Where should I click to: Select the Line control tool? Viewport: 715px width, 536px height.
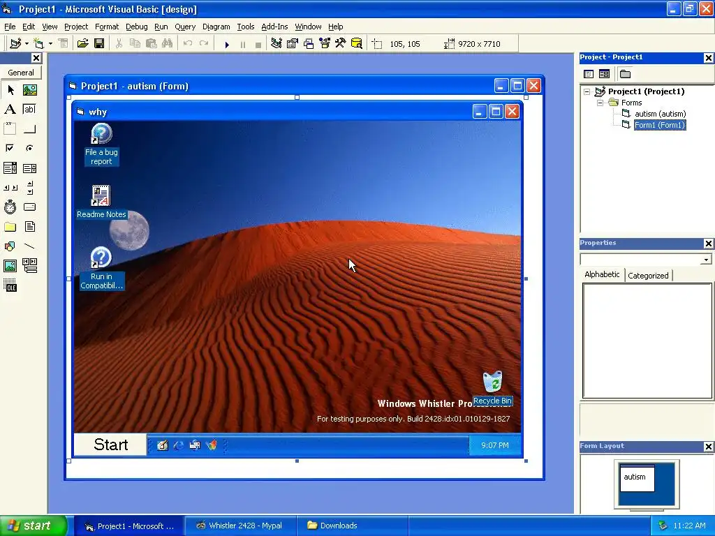[x=29, y=246]
